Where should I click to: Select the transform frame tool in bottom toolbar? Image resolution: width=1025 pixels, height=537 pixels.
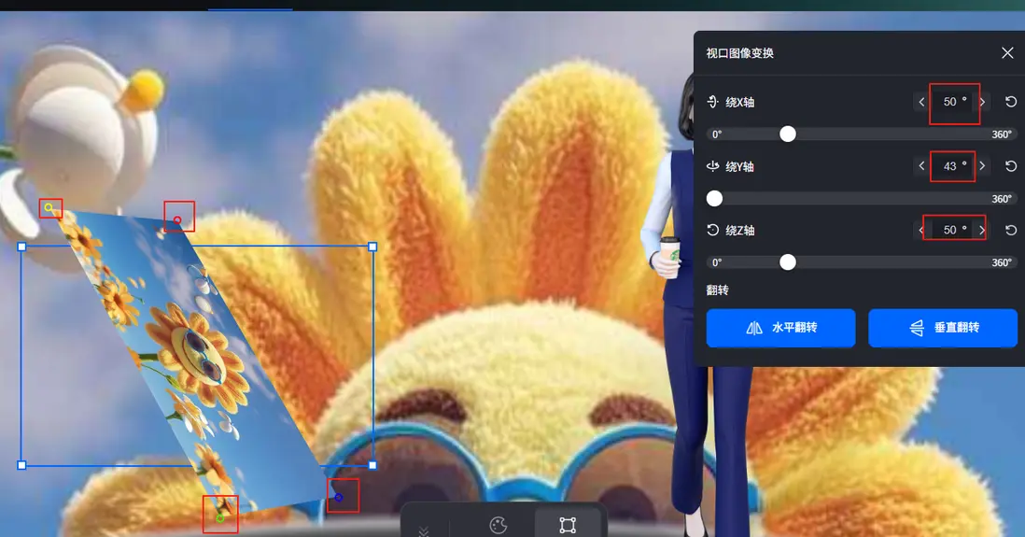(568, 525)
